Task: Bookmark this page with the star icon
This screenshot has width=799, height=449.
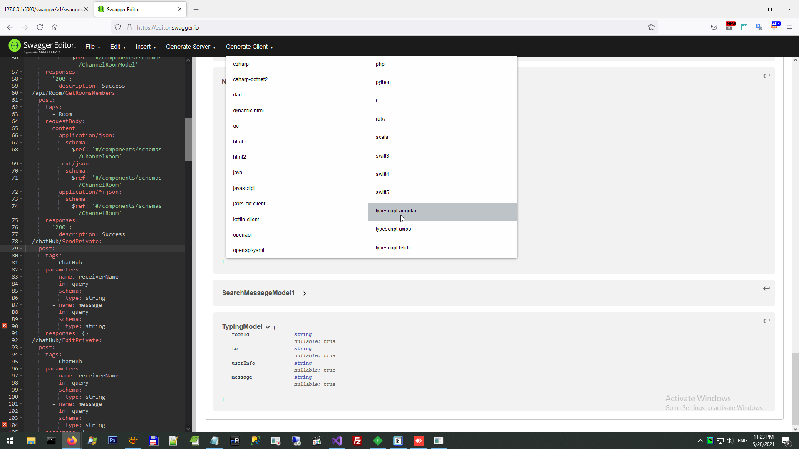Action: coord(652,27)
